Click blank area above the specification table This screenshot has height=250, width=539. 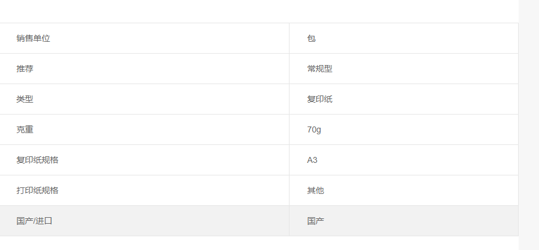[x=258, y=11]
